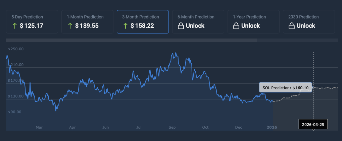The width and height of the screenshot is (342, 141).
Task: Click the 2026 x-axis label
Action: [x=272, y=127]
